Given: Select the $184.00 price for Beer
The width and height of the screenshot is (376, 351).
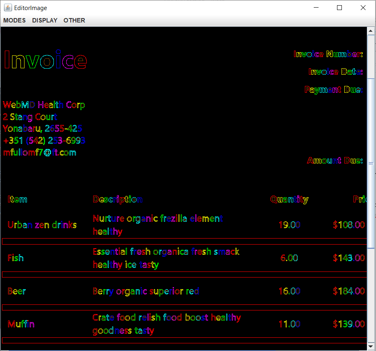Looking at the screenshot, I should [x=349, y=291].
